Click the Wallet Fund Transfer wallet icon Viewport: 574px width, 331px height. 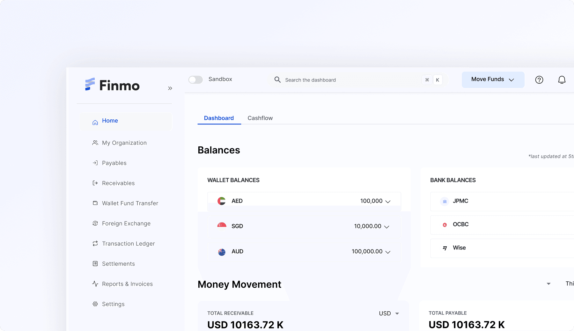click(x=95, y=203)
